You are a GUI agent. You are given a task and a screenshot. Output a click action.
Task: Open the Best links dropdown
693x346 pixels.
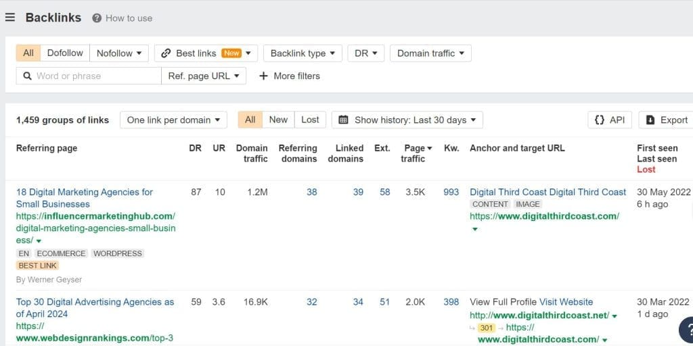coord(206,53)
